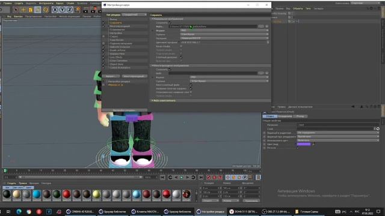Expand compositing project file section
This screenshot has width=385, height=216.
pyautogui.click(x=152, y=100)
